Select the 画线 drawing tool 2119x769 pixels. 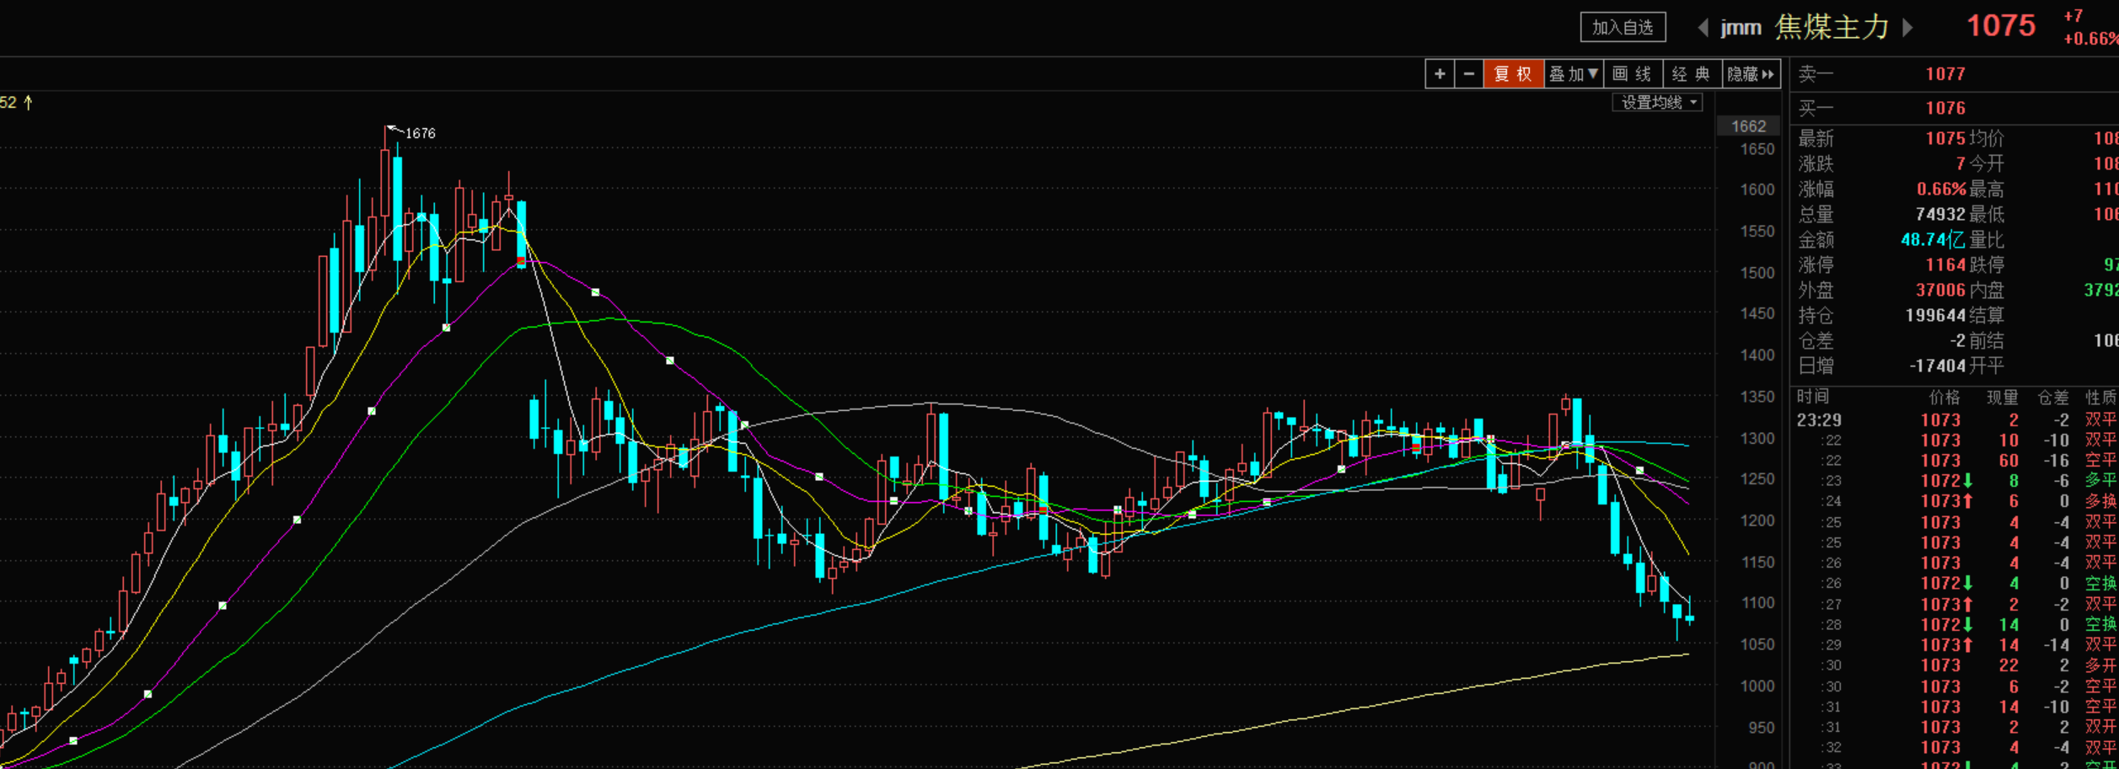click(x=1633, y=74)
